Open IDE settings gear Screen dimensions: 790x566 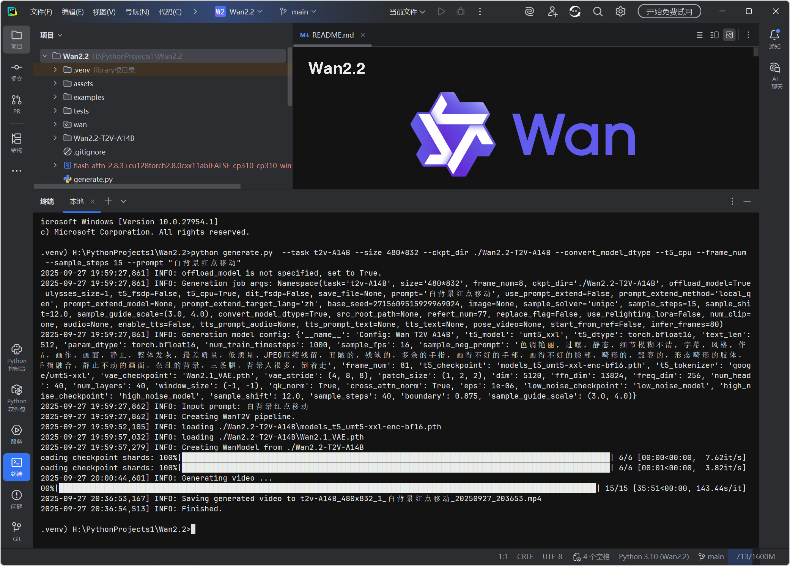[x=620, y=12]
